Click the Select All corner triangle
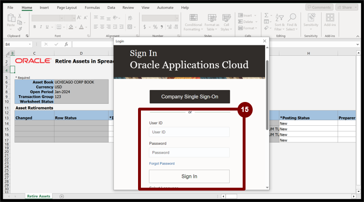Image resolution: width=364 pixels, height=202 pixels. tap(8, 53)
